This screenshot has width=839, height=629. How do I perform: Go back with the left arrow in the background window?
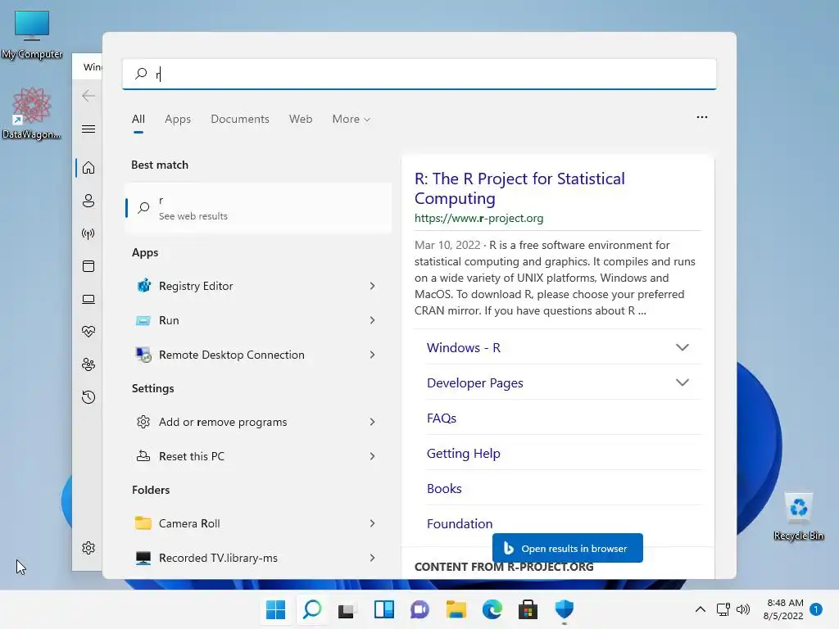(x=88, y=96)
